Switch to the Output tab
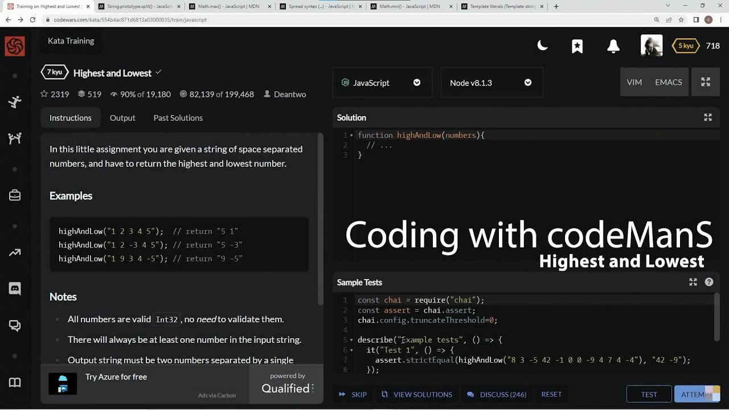Viewport: 729px width, 410px height. point(122,118)
